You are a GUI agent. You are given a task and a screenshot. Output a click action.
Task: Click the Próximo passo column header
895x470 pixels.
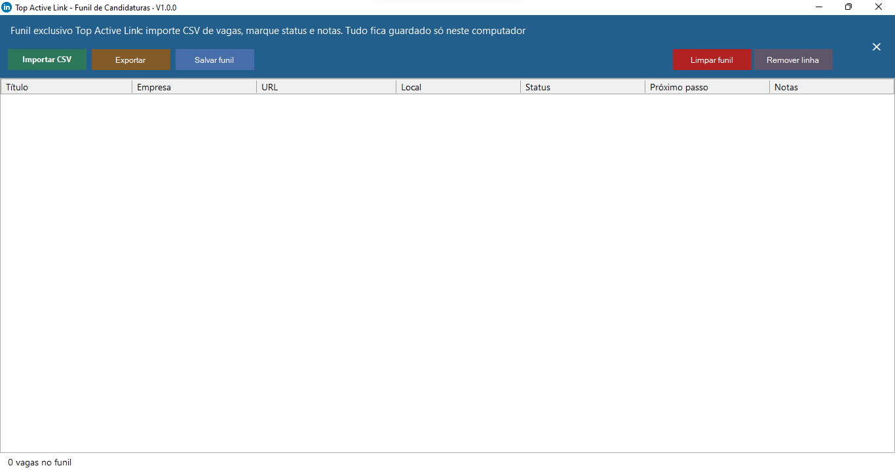[708, 87]
